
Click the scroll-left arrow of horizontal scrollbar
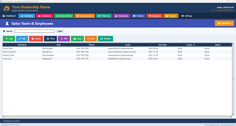point(3,116)
